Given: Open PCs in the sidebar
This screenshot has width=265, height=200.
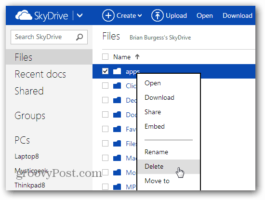Looking at the screenshot, I should tap(22, 140).
